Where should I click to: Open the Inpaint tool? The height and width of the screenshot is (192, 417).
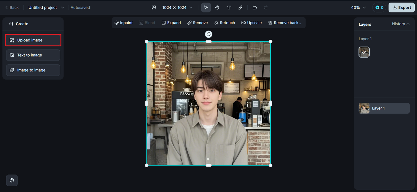[123, 23]
